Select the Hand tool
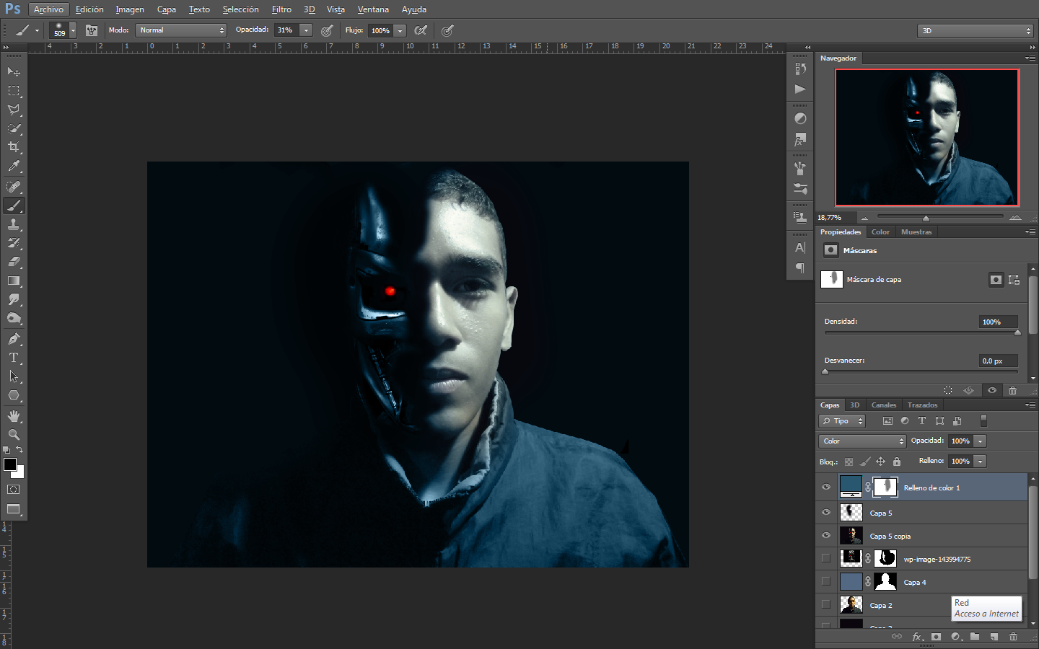 click(14, 416)
